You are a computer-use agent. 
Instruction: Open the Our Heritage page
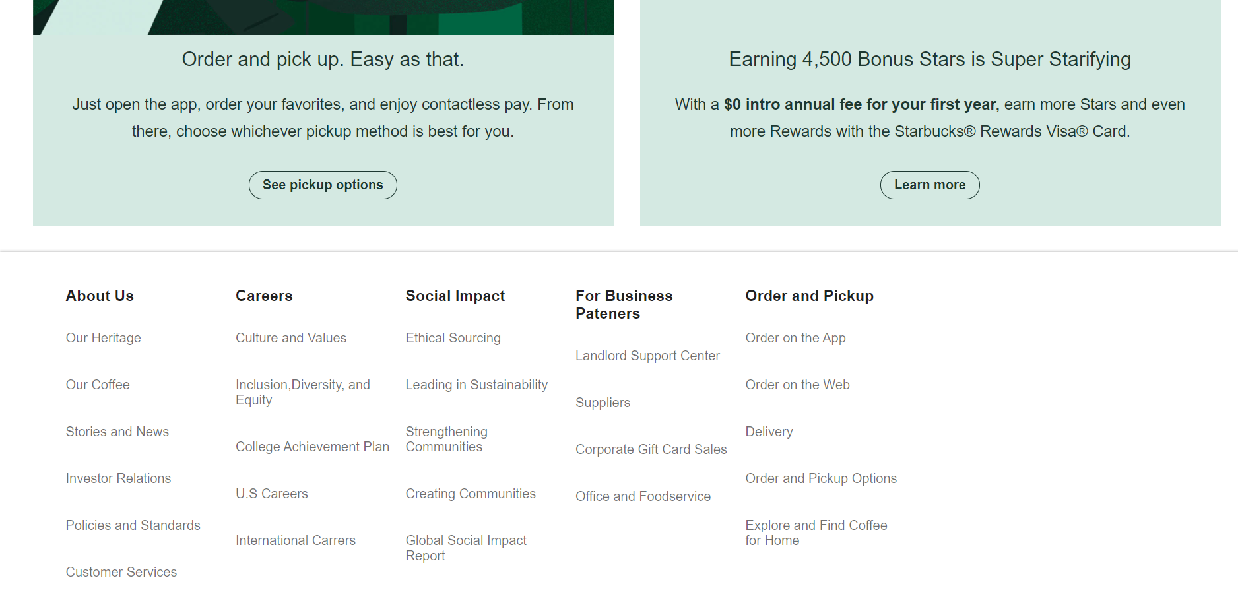click(103, 338)
